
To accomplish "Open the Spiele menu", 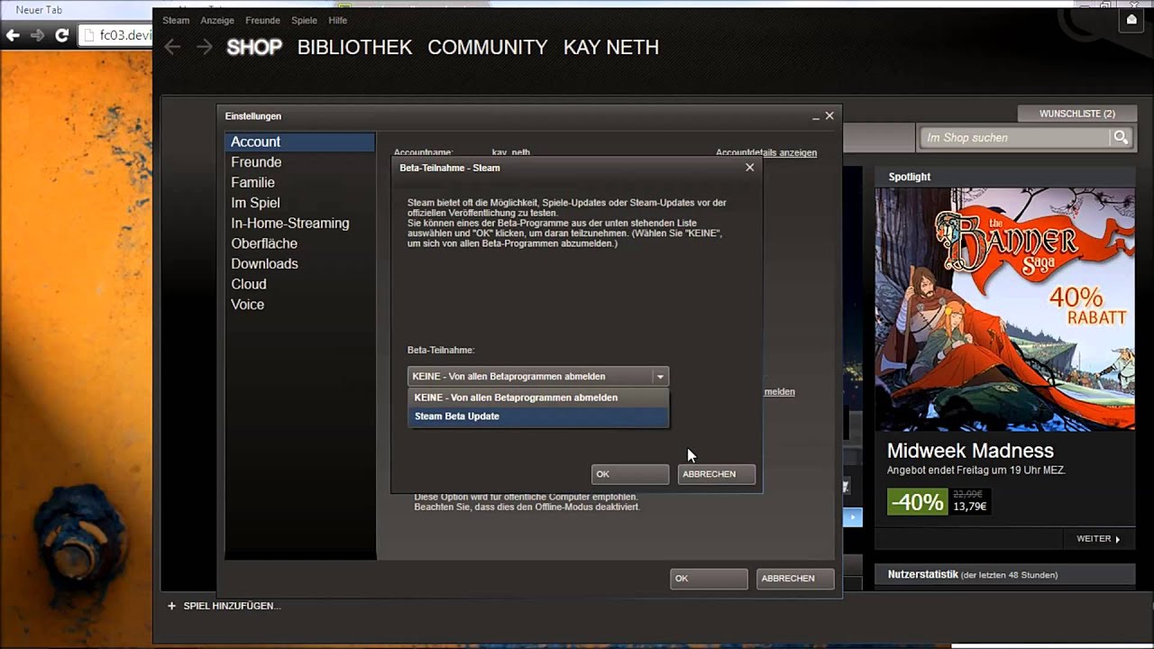I will (305, 20).
